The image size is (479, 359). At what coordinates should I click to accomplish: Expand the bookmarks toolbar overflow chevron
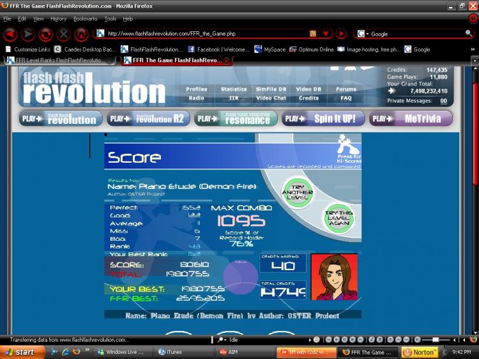(473, 49)
